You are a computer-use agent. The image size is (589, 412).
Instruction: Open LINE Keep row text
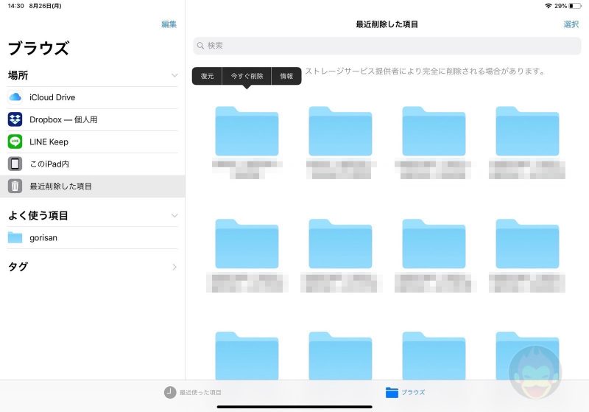click(49, 142)
